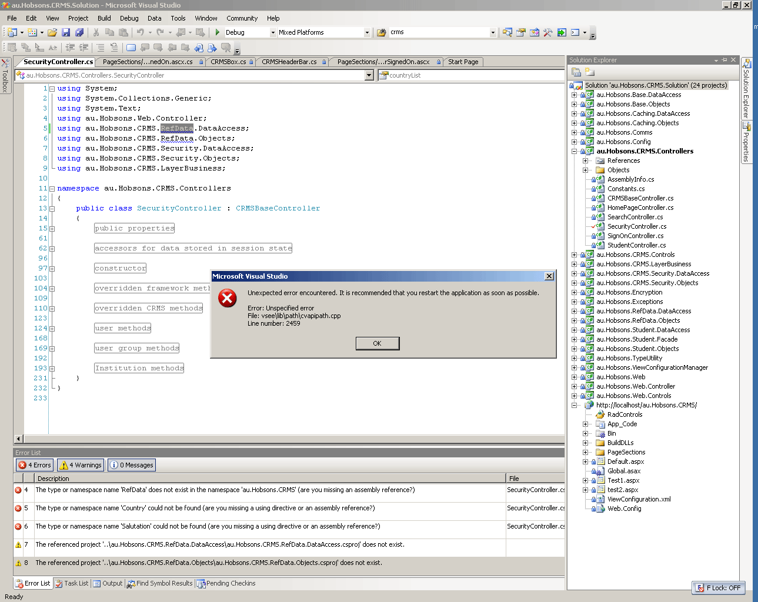Toggle the F Lock: OFF indicator
The image size is (758, 602).
(719, 587)
